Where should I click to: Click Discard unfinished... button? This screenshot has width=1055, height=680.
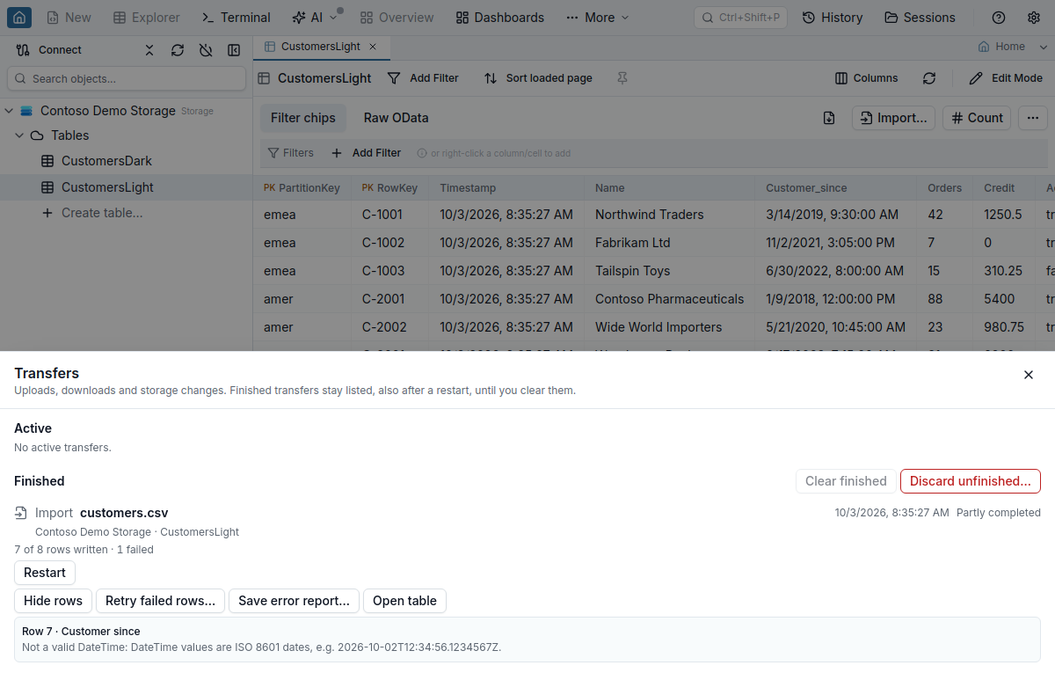coord(971,481)
